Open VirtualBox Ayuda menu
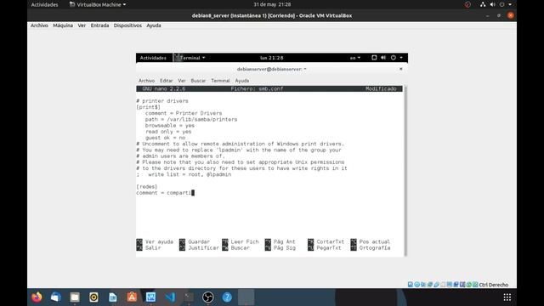 point(154,25)
